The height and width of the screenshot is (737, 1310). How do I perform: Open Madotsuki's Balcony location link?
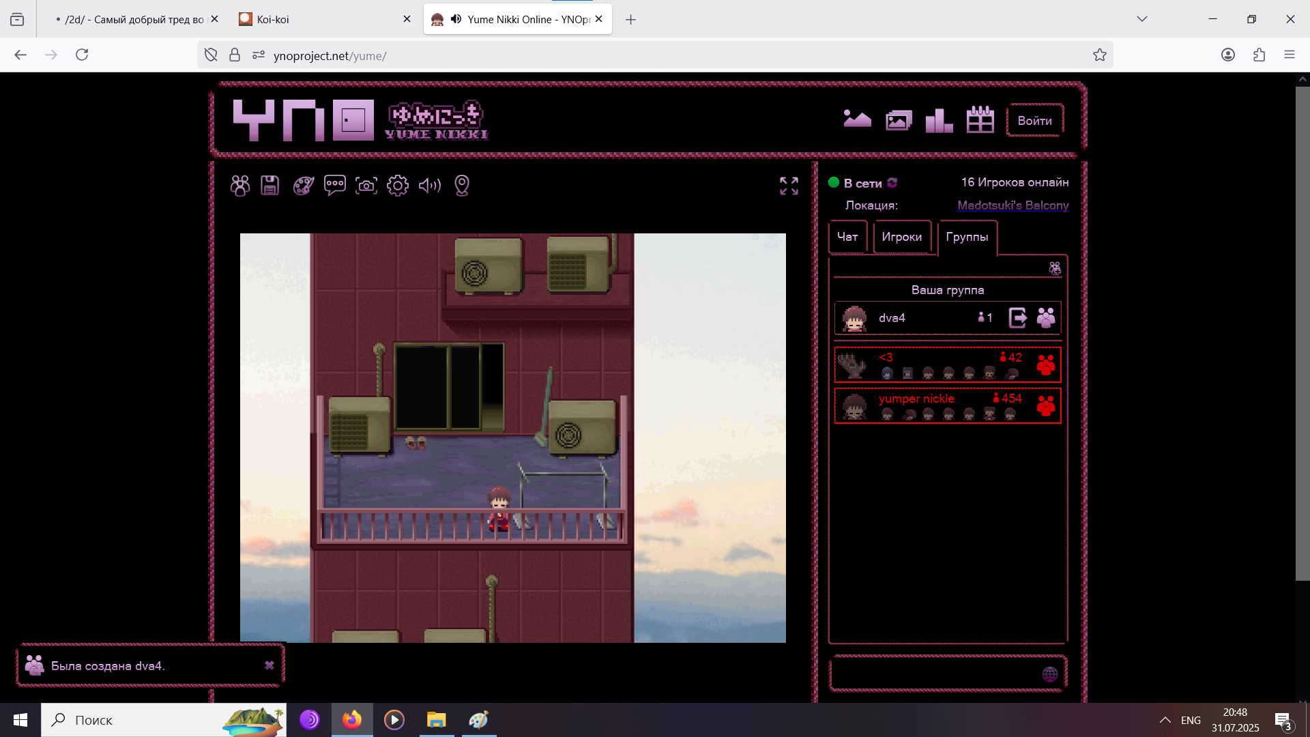tap(1013, 205)
